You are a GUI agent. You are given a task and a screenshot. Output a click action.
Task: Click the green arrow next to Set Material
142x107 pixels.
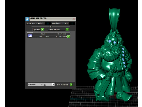[x=71, y=85]
